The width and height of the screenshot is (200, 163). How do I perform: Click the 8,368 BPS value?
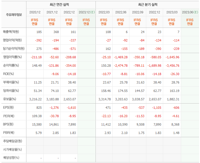pyautogui.click(x=175, y=124)
